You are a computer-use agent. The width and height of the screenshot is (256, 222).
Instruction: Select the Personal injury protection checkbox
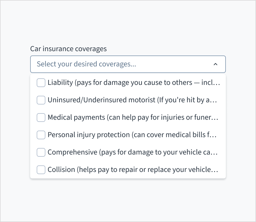tap(41, 135)
